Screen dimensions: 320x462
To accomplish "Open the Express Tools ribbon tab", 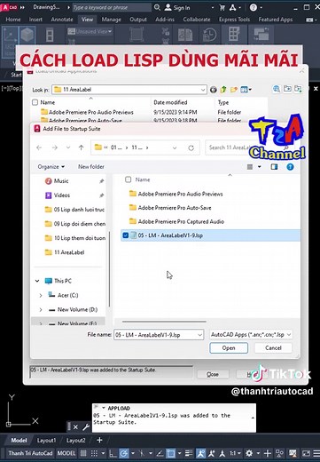I will tap(234, 20).
